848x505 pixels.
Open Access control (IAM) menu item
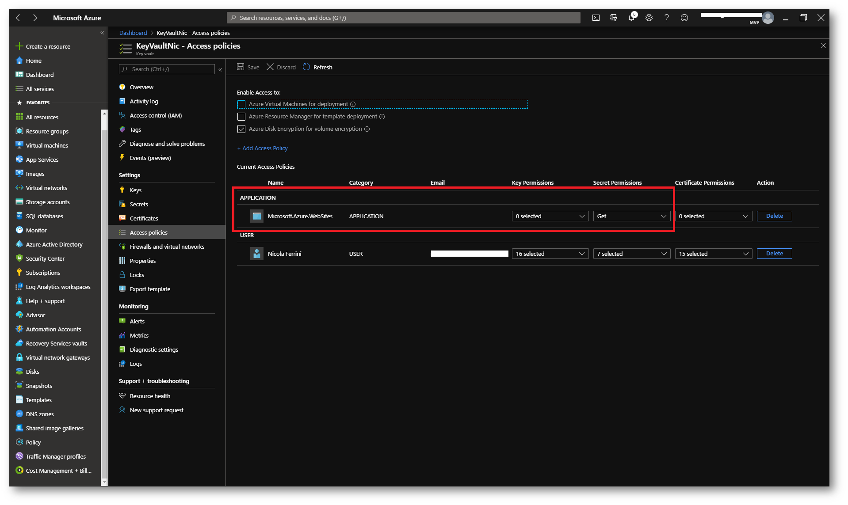(x=156, y=115)
